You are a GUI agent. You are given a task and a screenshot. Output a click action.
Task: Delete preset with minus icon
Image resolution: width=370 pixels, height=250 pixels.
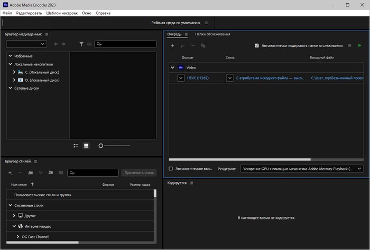point(20,173)
